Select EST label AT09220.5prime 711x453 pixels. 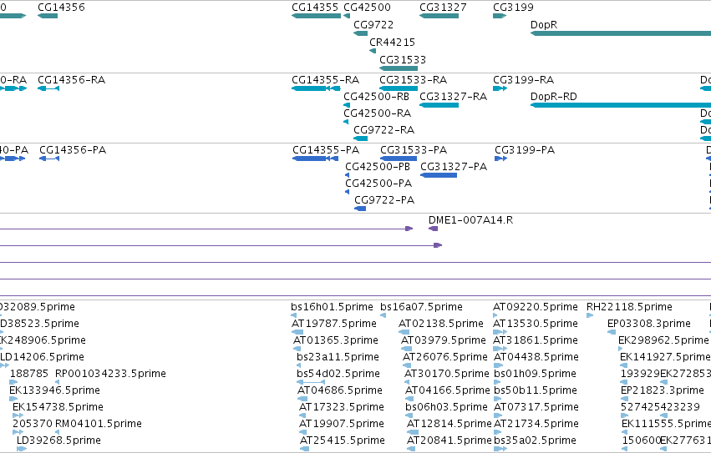pos(536,307)
